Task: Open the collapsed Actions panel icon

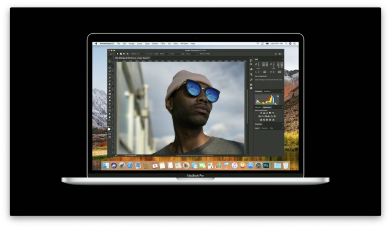Action: click(251, 64)
